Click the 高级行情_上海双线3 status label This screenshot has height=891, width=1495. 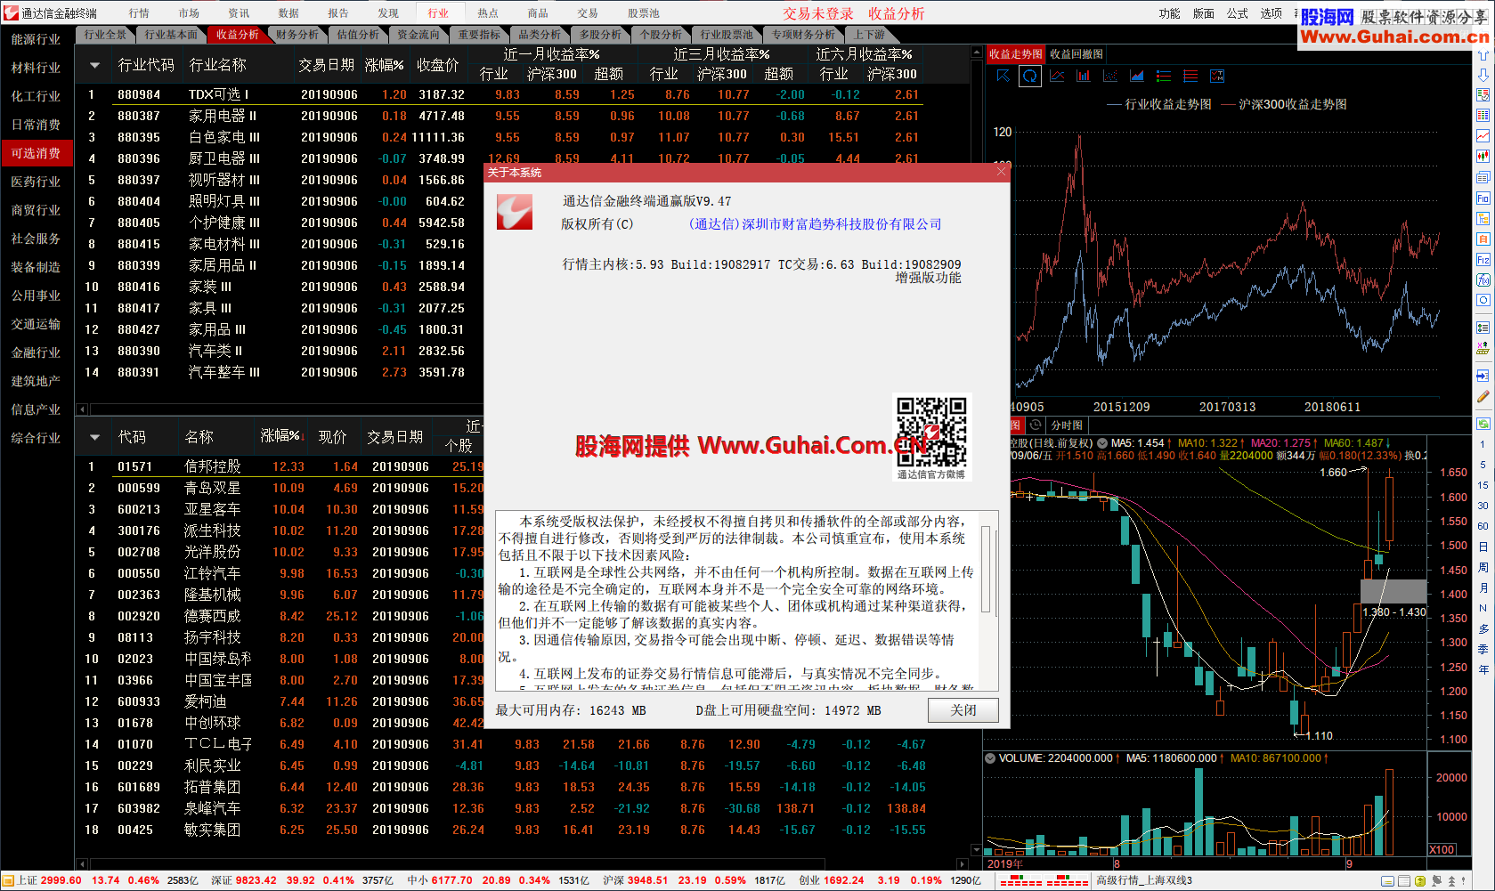click(x=1144, y=880)
